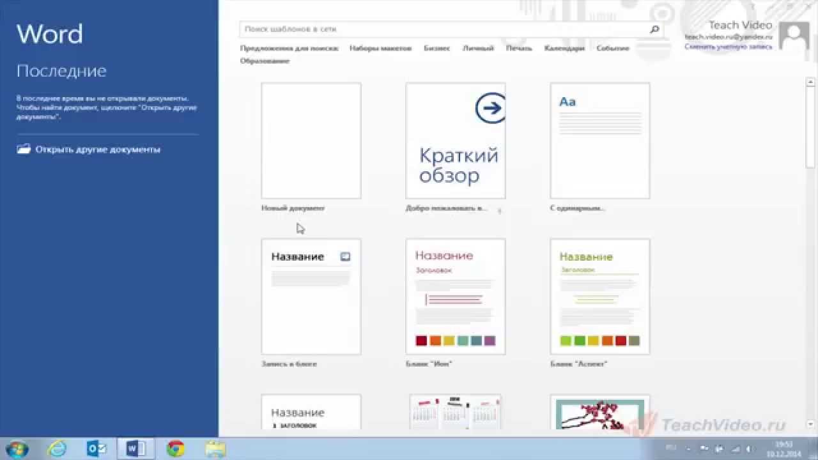This screenshot has width=818, height=460.
Task: Choose the Новый документ blank template
Action: [x=311, y=141]
